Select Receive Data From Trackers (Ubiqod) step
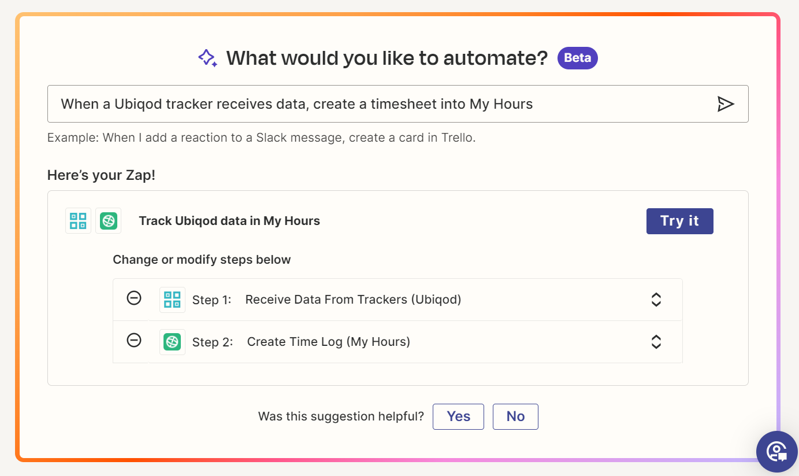799x476 pixels. click(x=353, y=300)
